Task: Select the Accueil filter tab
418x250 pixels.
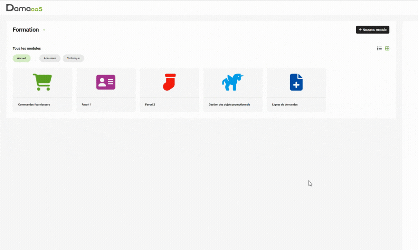Action: (21, 58)
